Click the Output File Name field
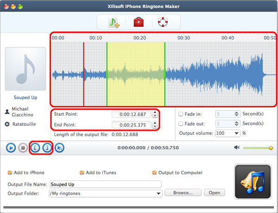Image resolution: width=278 pixels, height=213 pixels. (106, 184)
